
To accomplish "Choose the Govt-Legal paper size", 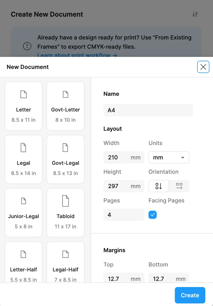I will point(65,159).
